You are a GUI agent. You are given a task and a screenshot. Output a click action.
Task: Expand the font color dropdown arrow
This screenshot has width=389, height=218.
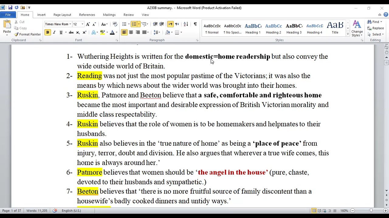117,32
